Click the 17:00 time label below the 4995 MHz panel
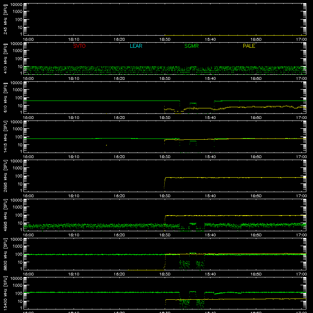313x313 pixels. tap(301, 235)
